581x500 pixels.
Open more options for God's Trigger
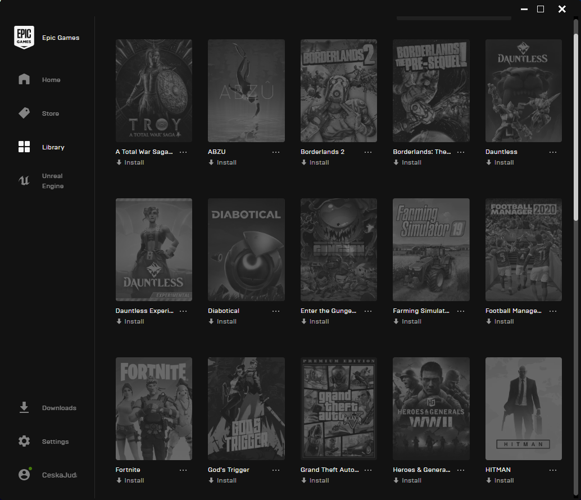pos(276,470)
